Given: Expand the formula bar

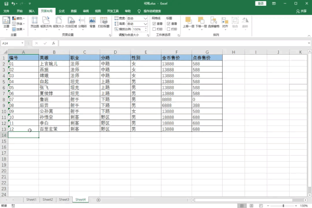Looking at the screenshot, I should [309, 43].
